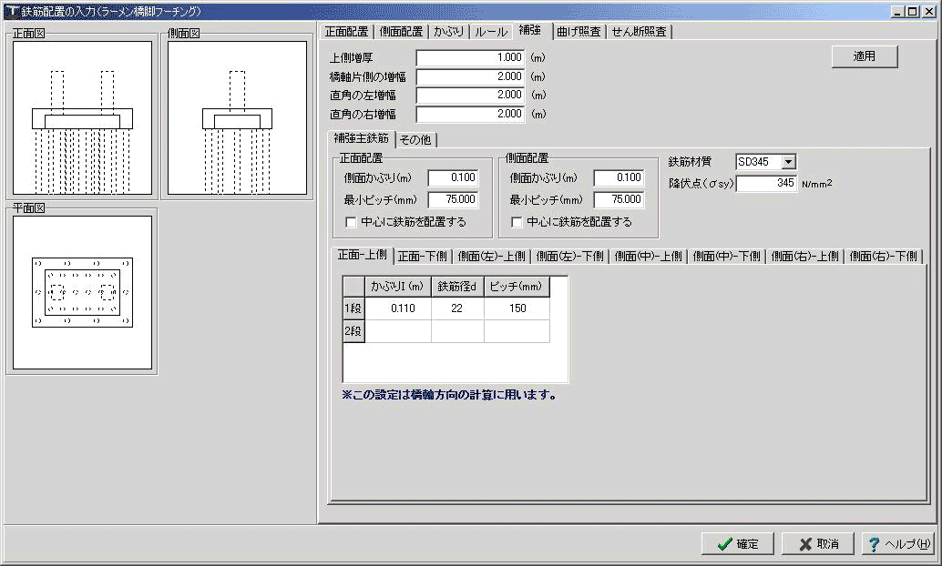The image size is (942, 566).
Task: Switch to the 側面(左)-下側 tab
Action: [x=569, y=257]
